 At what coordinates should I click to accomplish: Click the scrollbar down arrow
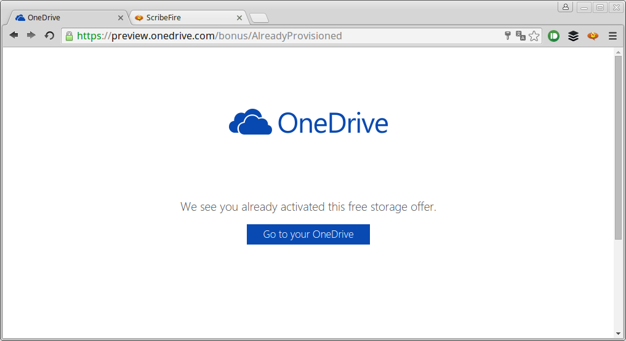(x=618, y=334)
